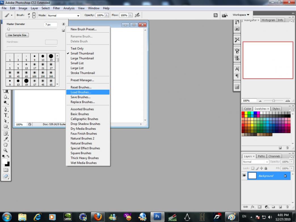Image resolution: width=296 pixels, height=222 pixels.
Task: Click the Use Sample Size button
Action: pos(17,35)
